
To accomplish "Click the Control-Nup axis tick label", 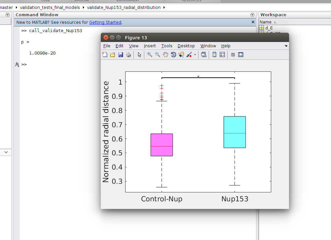I will tap(162, 199).
